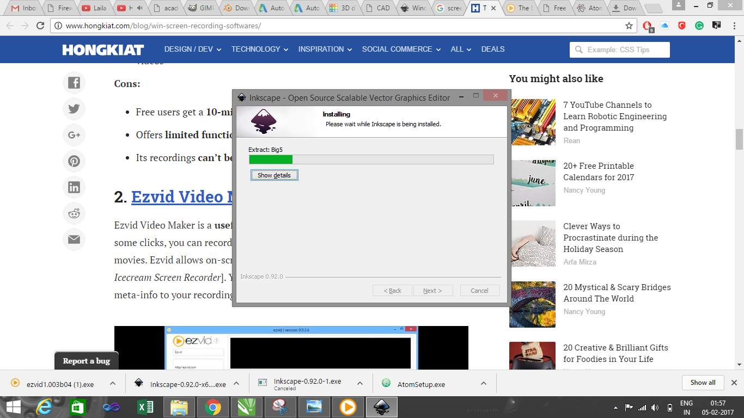
Task: Open options arrow for ezvid1.003b04 (1).exe download
Action: 113,383
